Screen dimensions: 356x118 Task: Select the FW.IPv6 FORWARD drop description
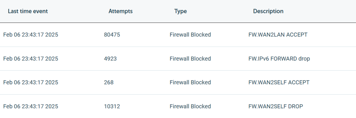coord(279,59)
